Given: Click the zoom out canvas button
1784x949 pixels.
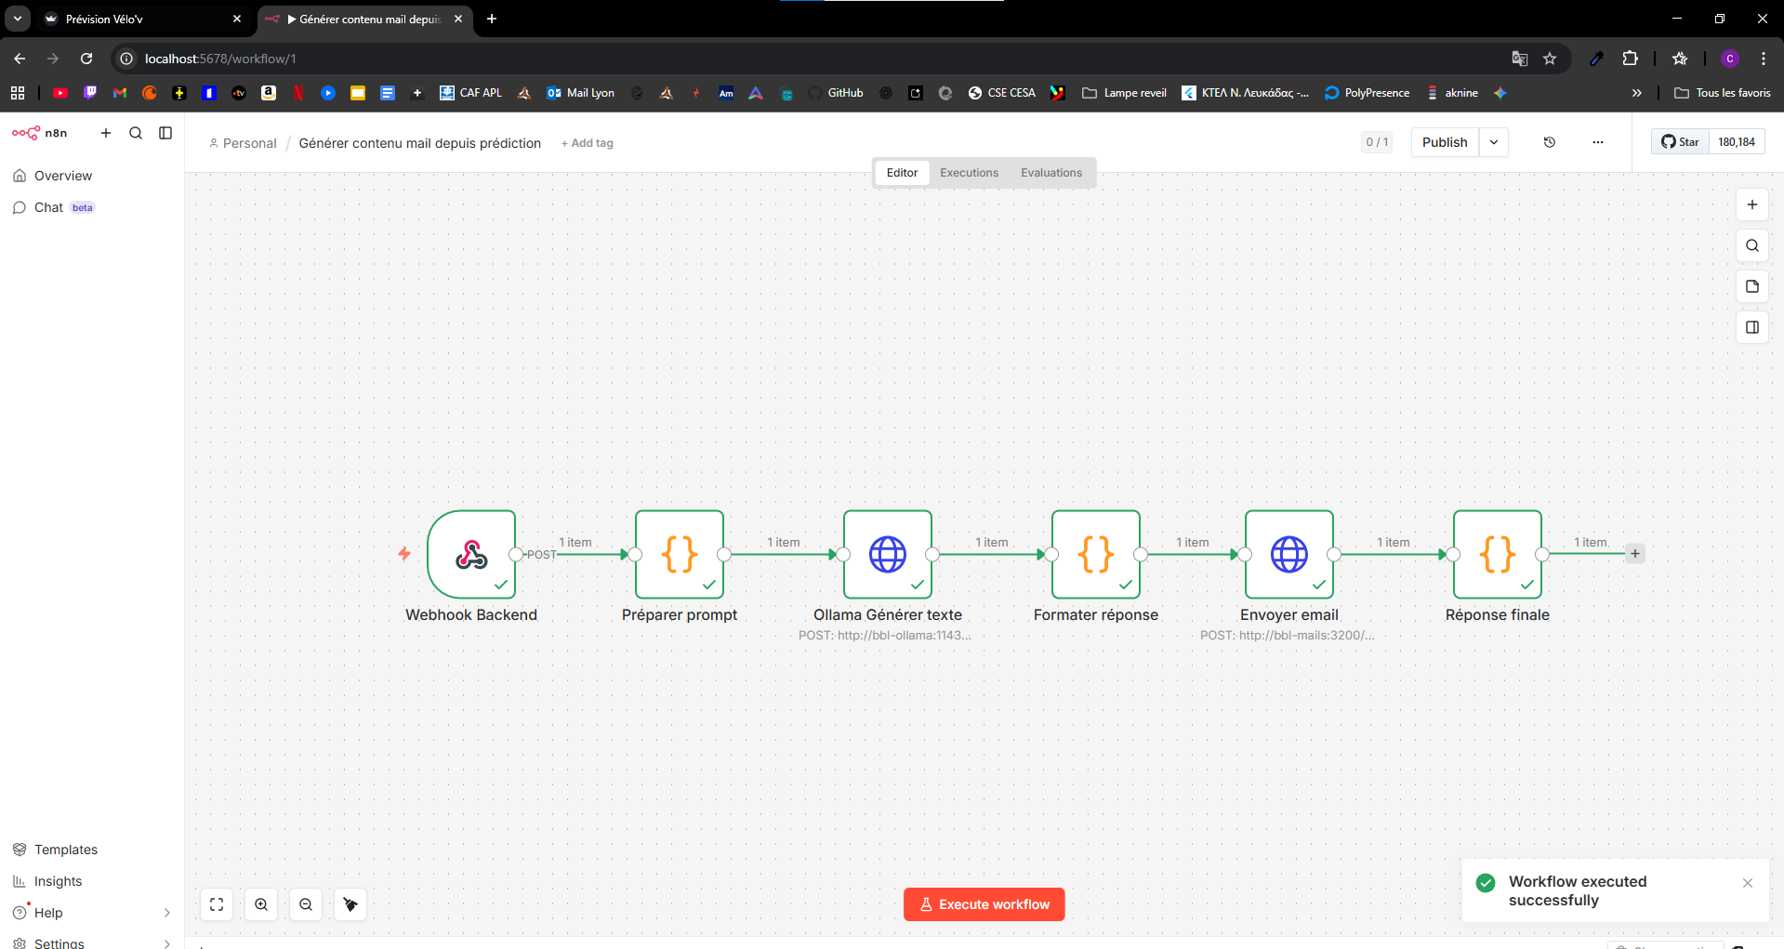Looking at the screenshot, I should point(306,904).
